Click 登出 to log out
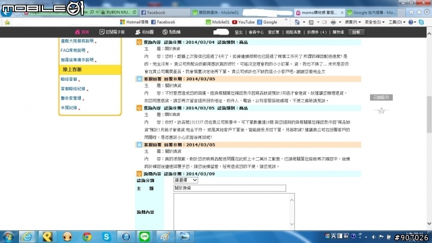 [x=238, y=32]
